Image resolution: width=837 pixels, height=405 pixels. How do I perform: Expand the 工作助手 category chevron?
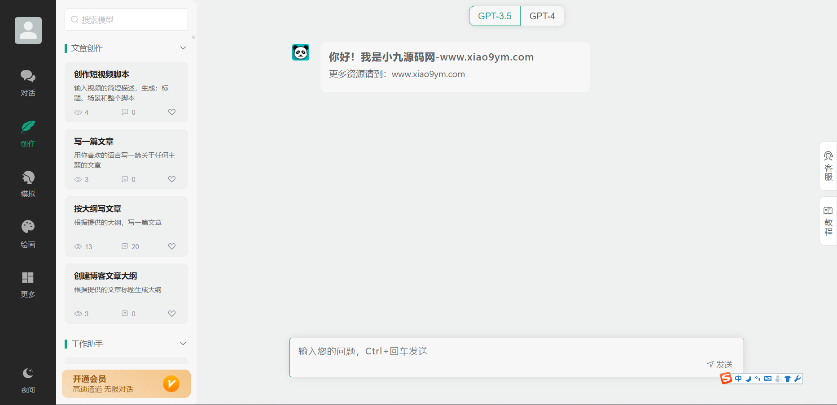coord(183,344)
